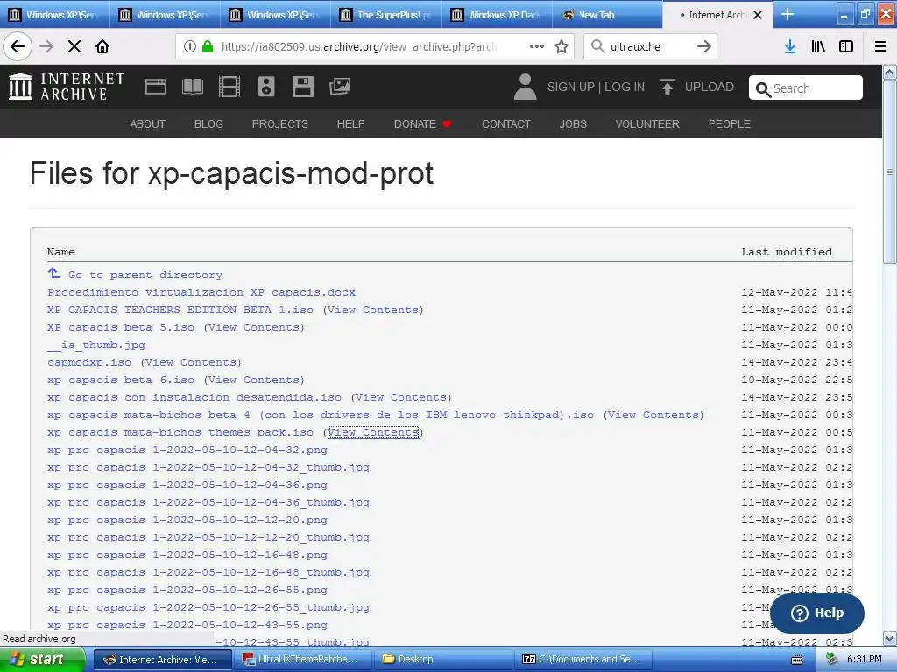Image resolution: width=897 pixels, height=672 pixels.
Task: Open the PEOPLE menu item
Action: pyautogui.click(x=730, y=124)
